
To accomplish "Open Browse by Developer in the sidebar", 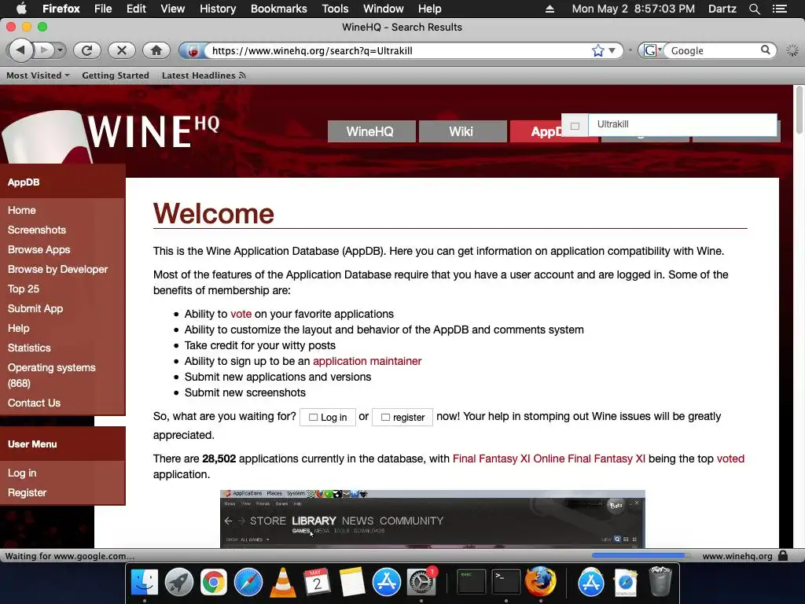I will [x=57, y=269].
